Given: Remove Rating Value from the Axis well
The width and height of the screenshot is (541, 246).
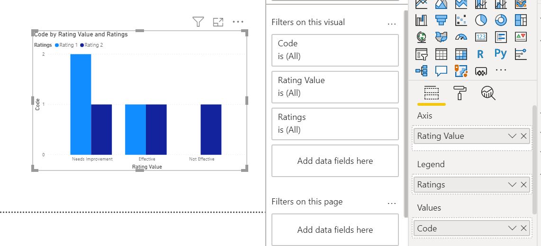Looking at the screenshot, I should [524, 136].
